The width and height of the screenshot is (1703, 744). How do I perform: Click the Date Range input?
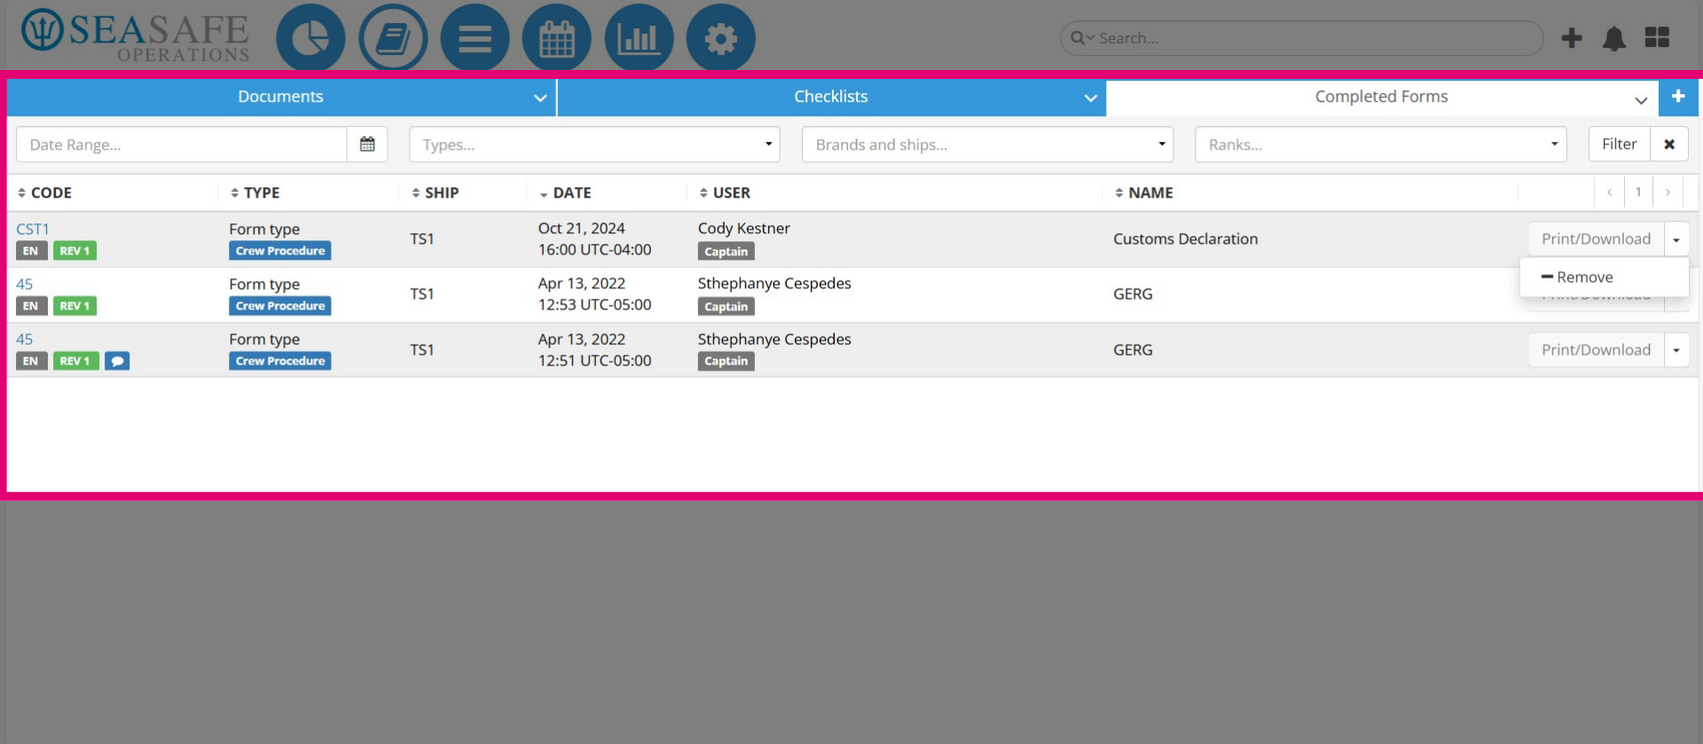click(x=182, y=145)
